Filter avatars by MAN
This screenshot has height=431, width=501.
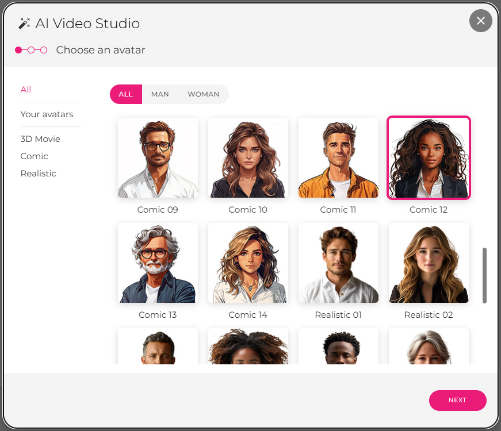pyautogui.click(x=160, y=94)
